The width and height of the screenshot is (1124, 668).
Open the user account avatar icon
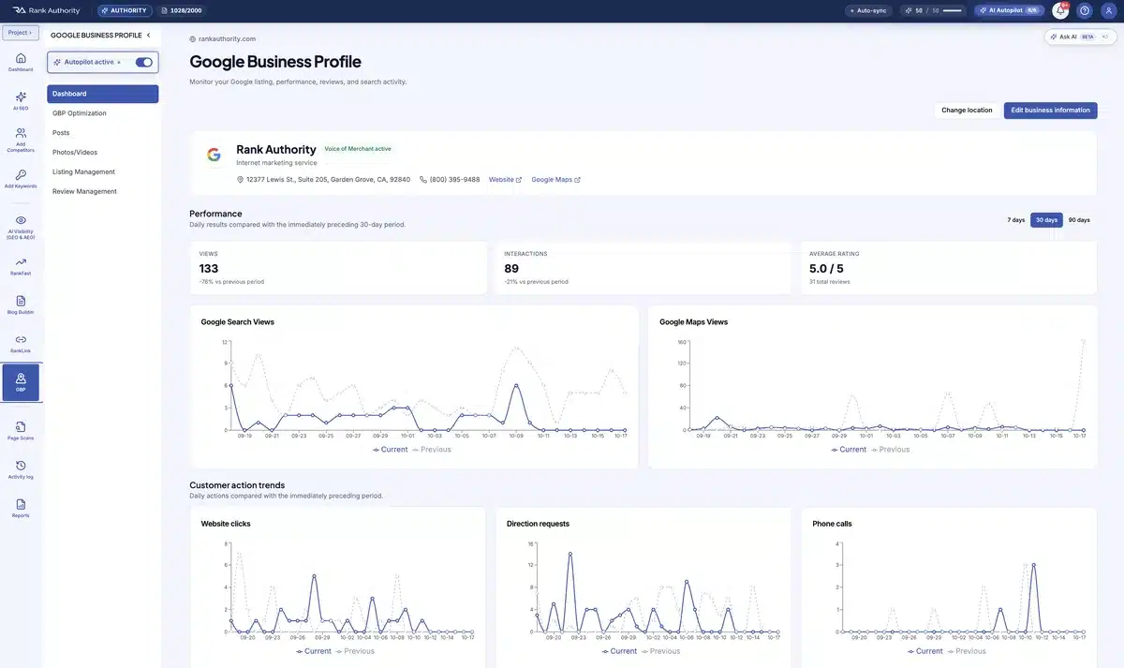tap(1109, 10)
